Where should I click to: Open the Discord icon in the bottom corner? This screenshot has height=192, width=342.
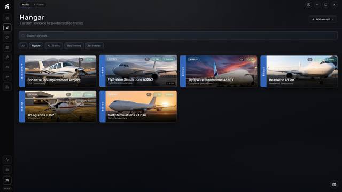[334, 184]
